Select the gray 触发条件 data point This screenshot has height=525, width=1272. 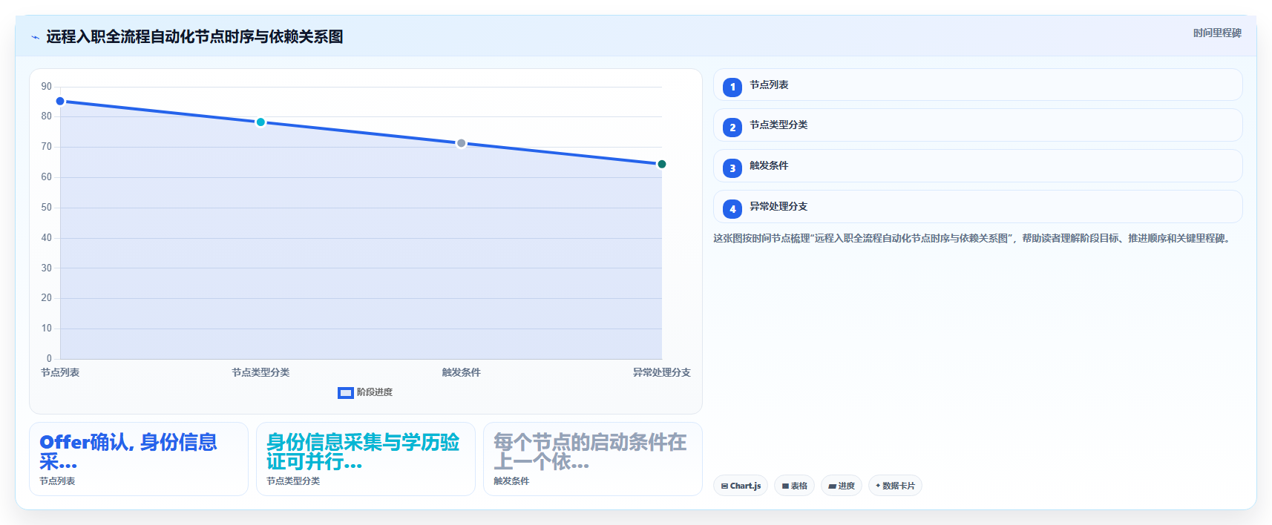[x=461, y=143]
